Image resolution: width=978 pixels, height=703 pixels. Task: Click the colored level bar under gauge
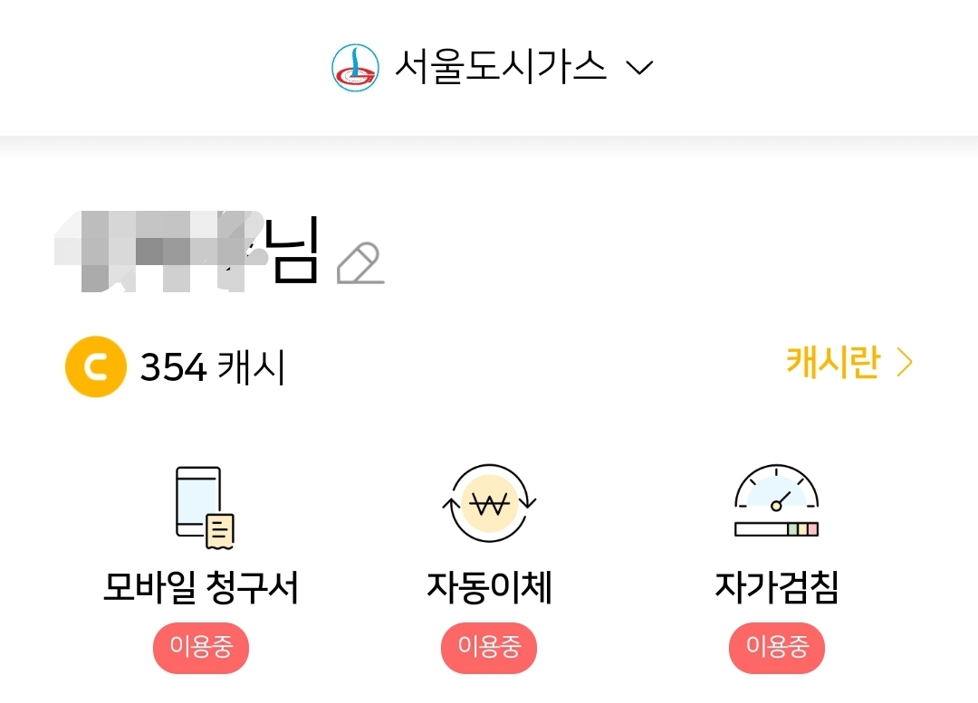776,529
